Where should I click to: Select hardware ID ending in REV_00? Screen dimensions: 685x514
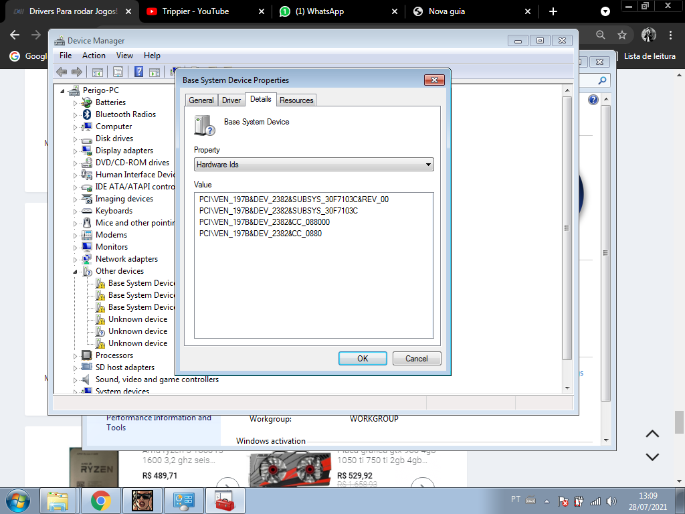coord(294,199)
